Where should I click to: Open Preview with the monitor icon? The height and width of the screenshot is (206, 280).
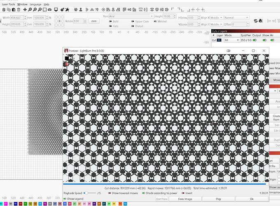56,9
